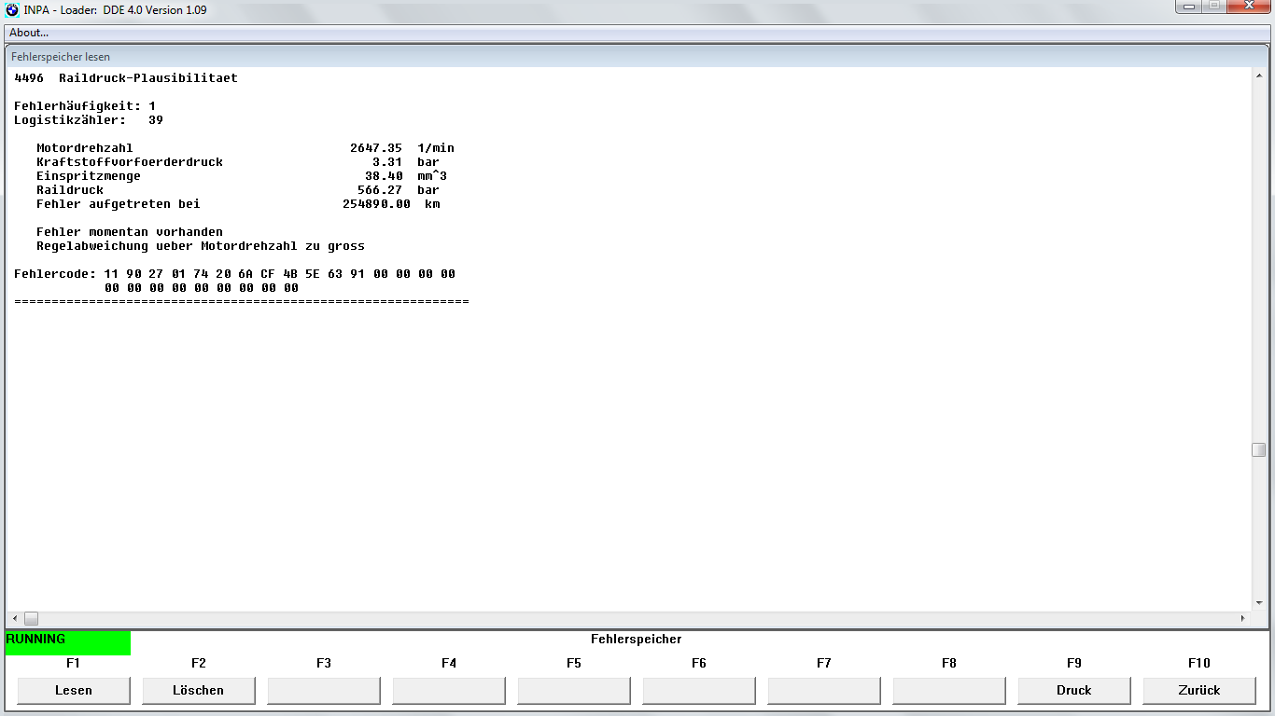The image size is (1275, 716).
Task: Click the fault title 4496 Raildruck-Plausibilitaet
Action: pos(126,78)
